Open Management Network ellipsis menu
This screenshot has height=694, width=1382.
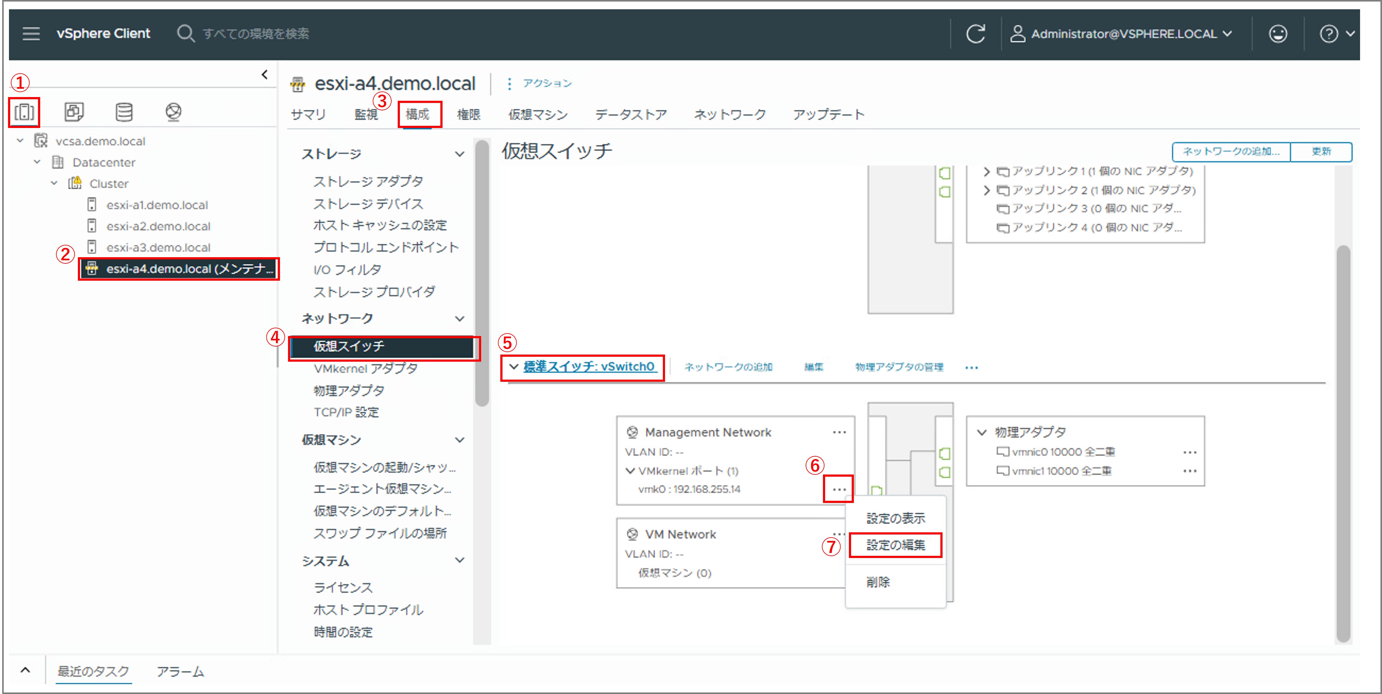(x=839, y=432)
